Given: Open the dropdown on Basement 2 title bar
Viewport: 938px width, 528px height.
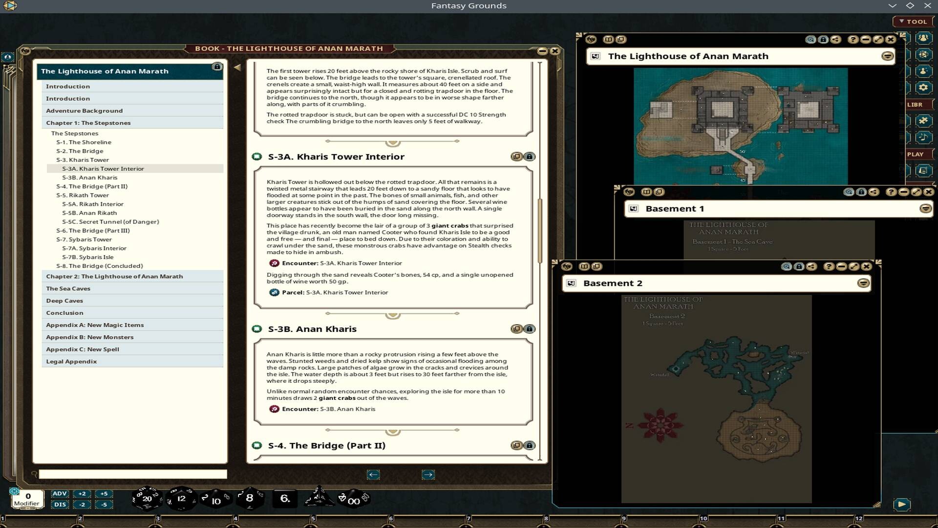Looking at the screenshot, I should pos(864,283).
